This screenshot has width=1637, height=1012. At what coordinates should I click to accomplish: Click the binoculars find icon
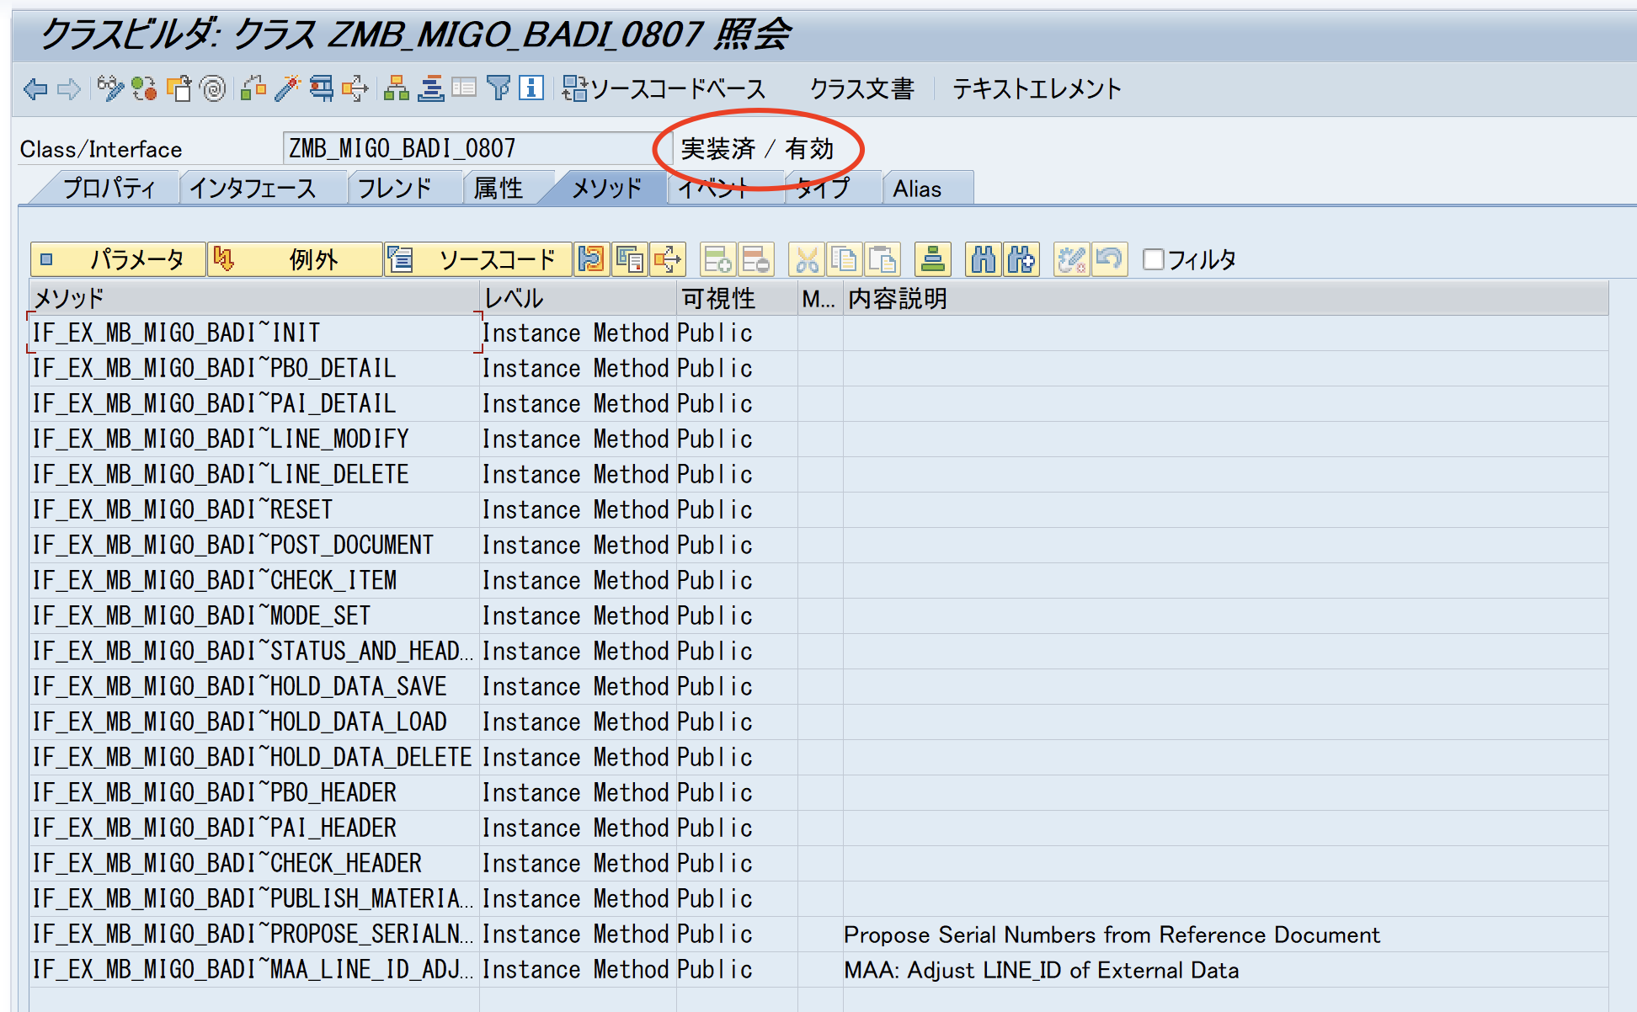(x=983, y=259)
